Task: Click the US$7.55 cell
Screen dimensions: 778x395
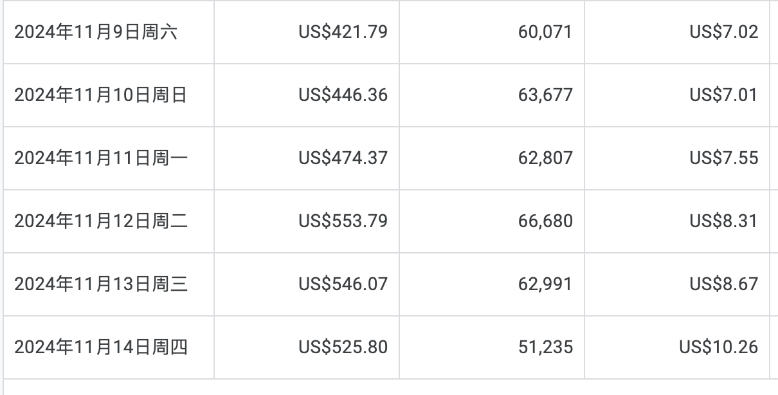Action: click(677, 158)
